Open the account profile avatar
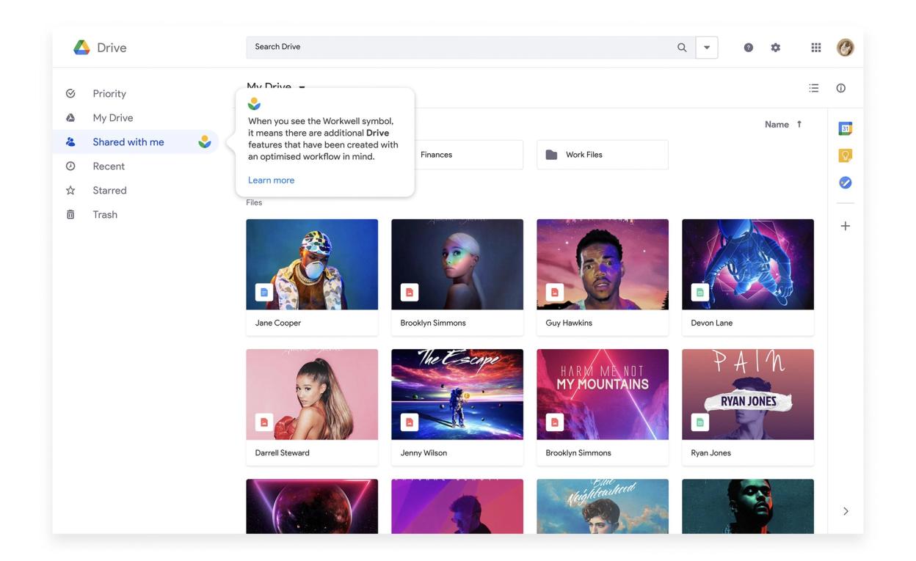The height and width of the screenshot is (561, 916). click(x=845, y=48)
